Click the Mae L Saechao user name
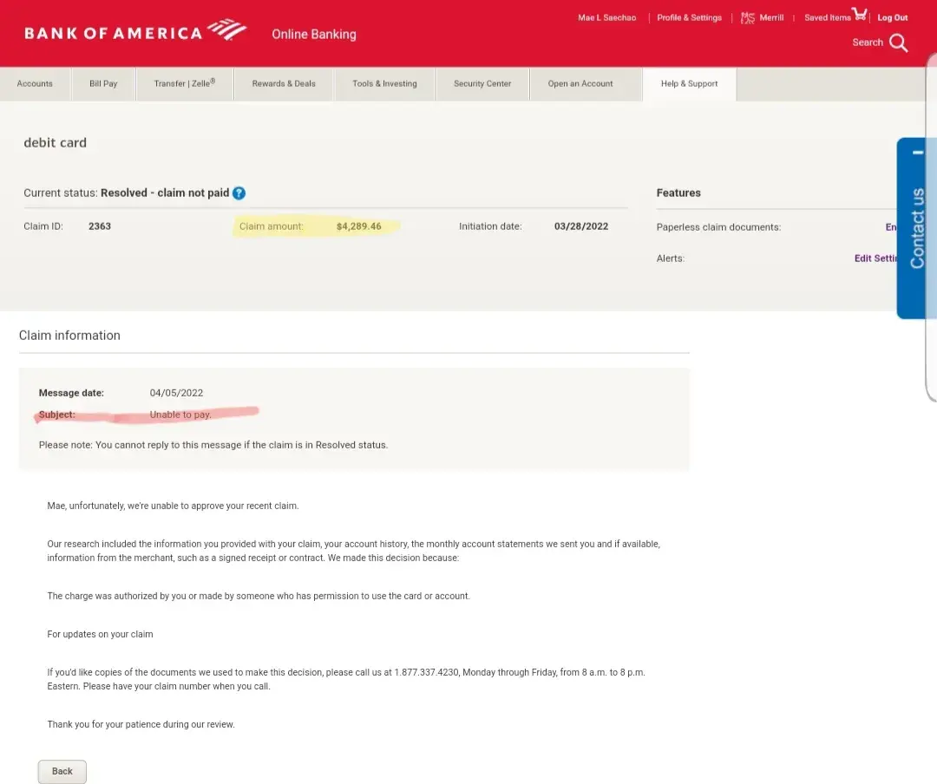 click(x=606, y=18)
